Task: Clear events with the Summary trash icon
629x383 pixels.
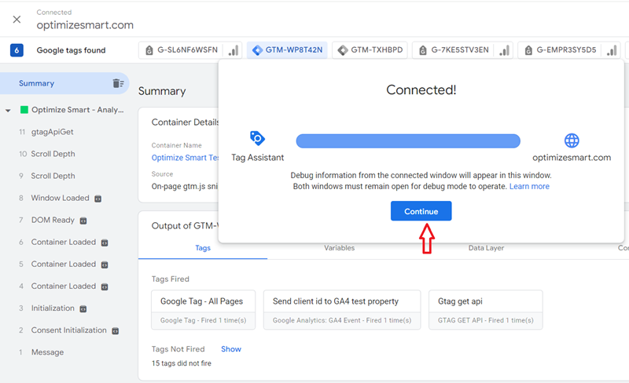Action: (118, 83)
